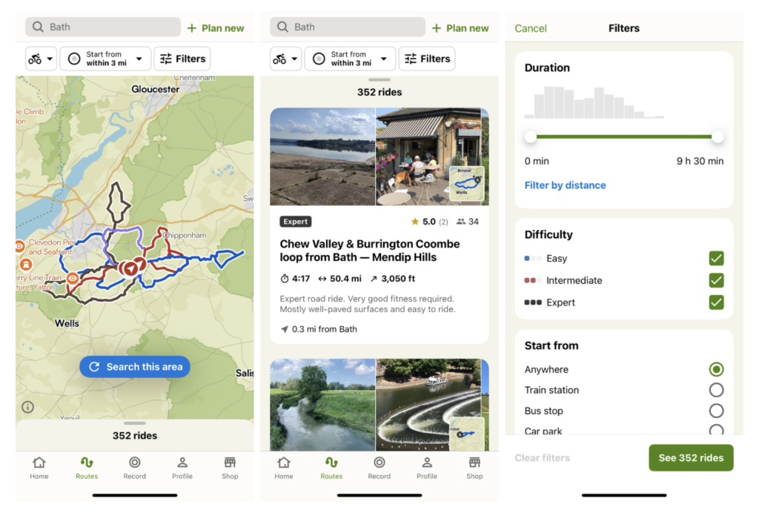This screenshot has width=759, height=513.
Task: Select the minimum duration slider handle
Action: [x=531, y=136]
